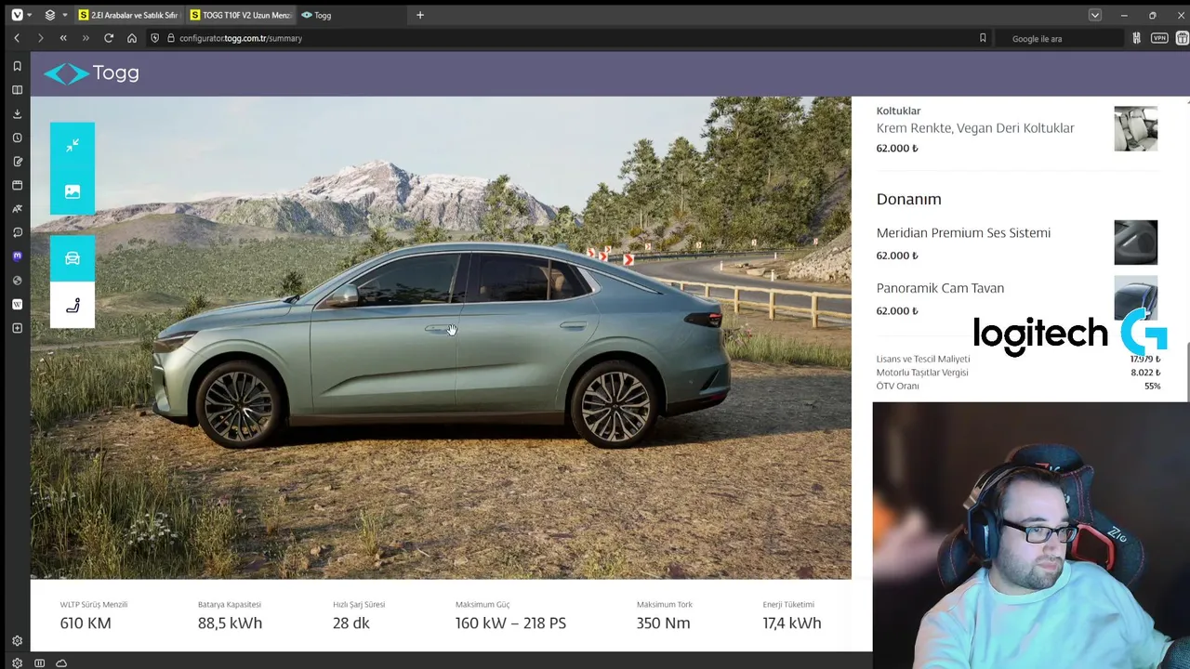
Task: Expand the workspaces dropdown arrow
Action: tap(64, 15)
